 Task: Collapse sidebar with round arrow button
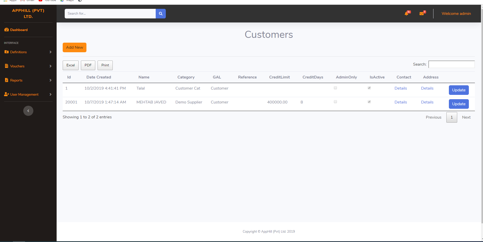pyautogui.click(x=28, y=111)
